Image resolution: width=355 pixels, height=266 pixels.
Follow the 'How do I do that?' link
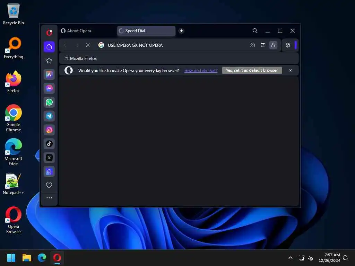tap(201, 71)
